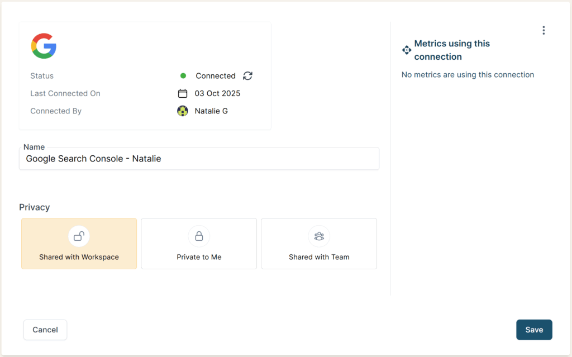Click the Natalie G name text
Viewport: 572px width, 357px height.
[211, 111]
